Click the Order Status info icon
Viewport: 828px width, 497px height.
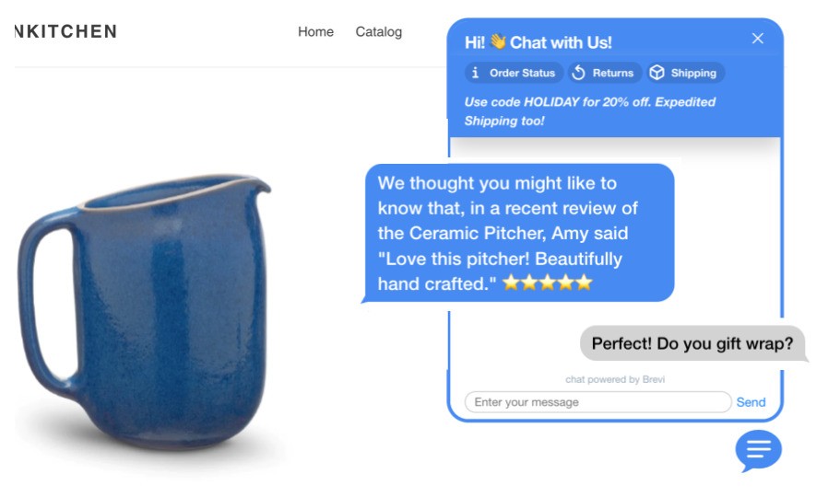tap(475, 73)
